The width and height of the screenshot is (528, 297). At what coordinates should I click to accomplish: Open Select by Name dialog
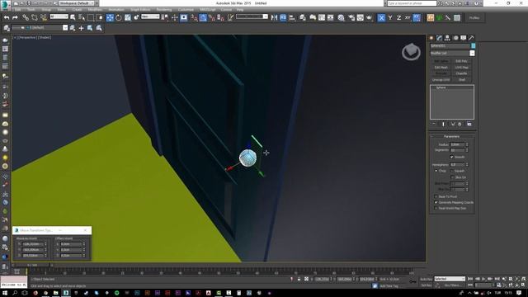click(82, 17)
